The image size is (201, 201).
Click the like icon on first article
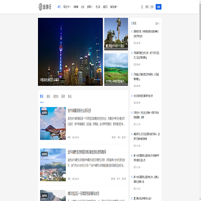point(123,137)
